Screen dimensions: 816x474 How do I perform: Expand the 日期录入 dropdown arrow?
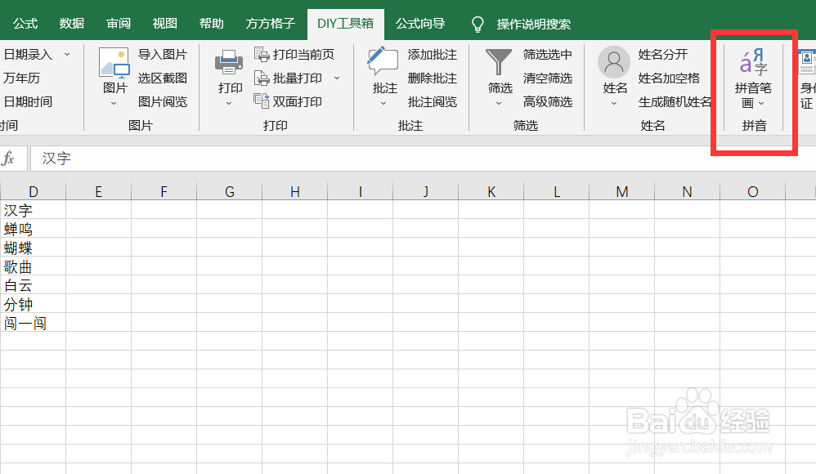[x=65, y=55]
